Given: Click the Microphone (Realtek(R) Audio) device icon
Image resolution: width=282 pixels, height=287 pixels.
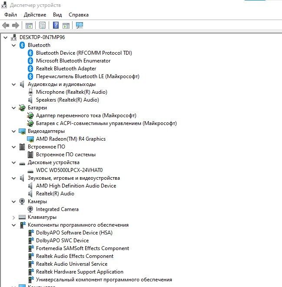Looking at the screenshot, I should click(30, 92).
